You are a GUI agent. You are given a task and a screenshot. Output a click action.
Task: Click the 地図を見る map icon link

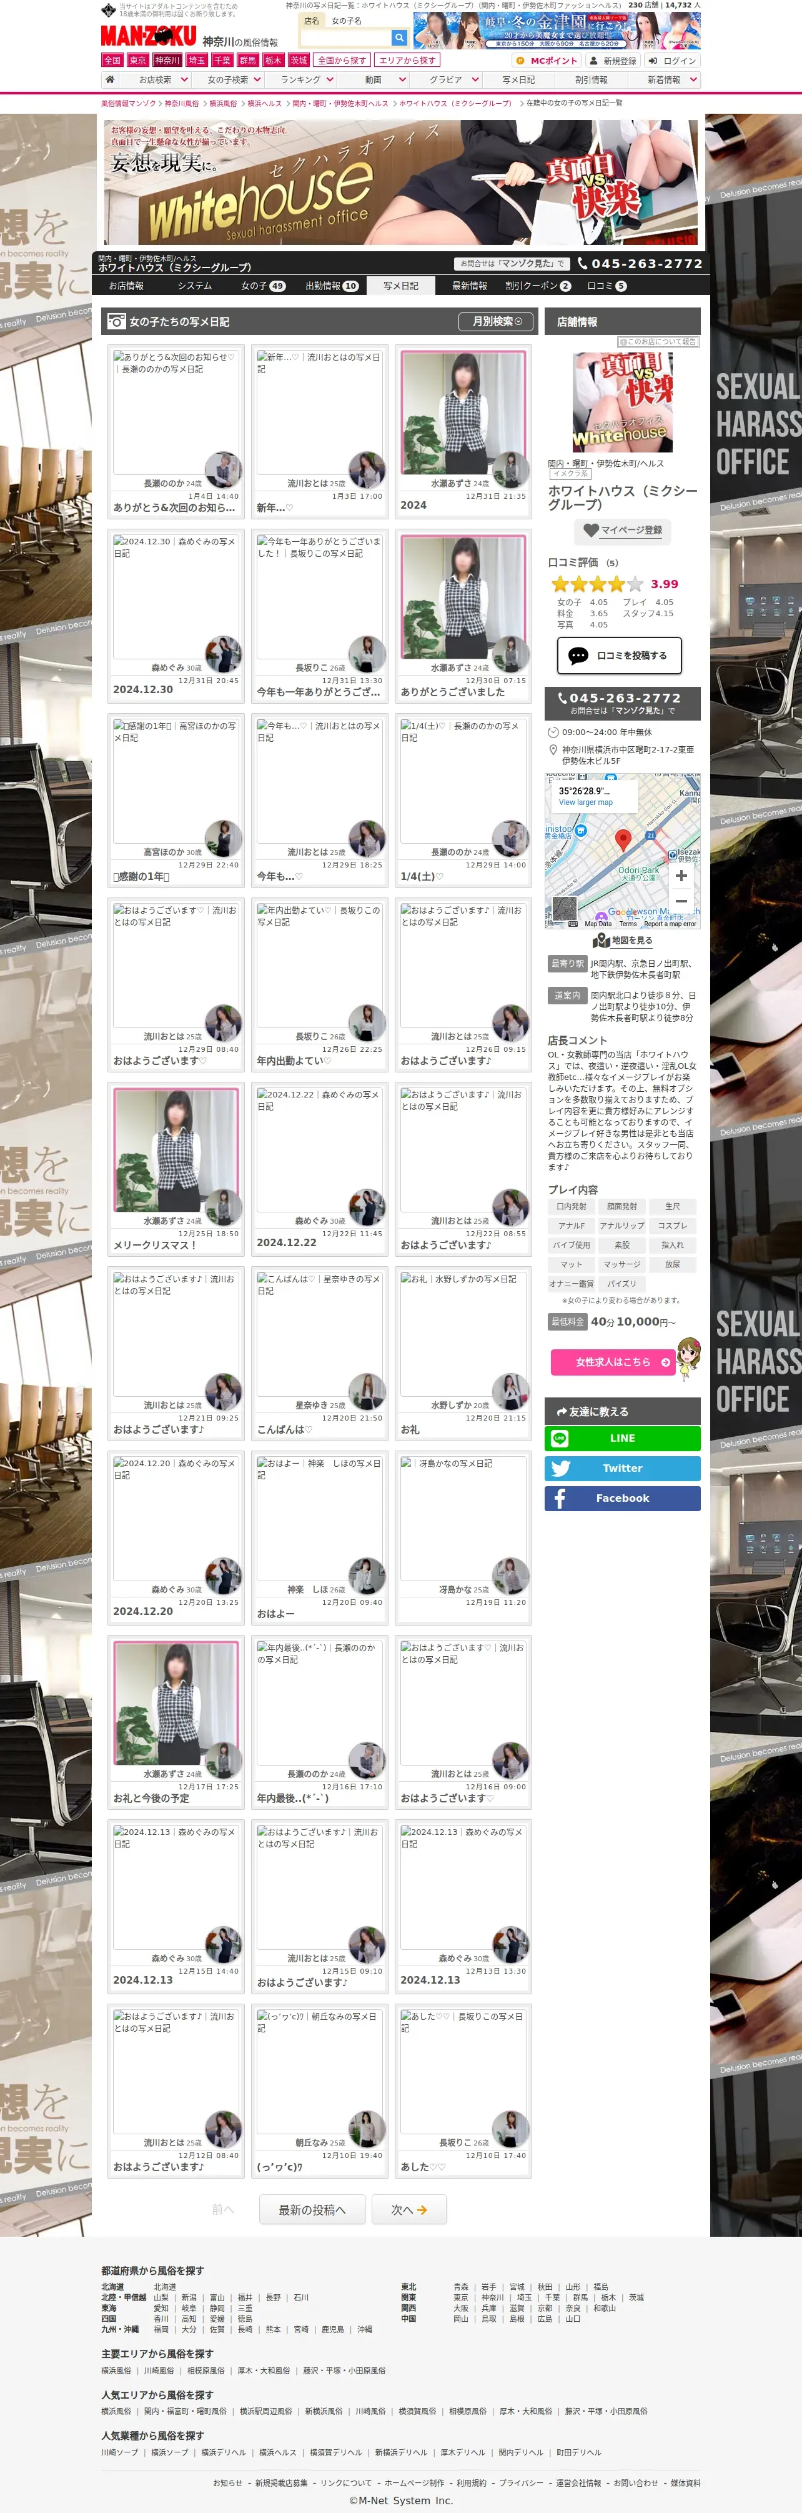(x=623, y=941)
